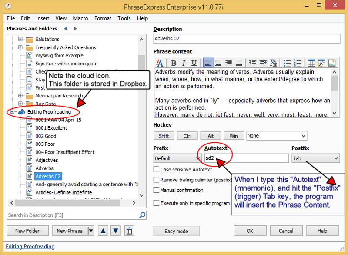The width and height of the screenshot is (348, 255).
Task: Toggle the Win hotkey modifier
Action: pos(234,136)
